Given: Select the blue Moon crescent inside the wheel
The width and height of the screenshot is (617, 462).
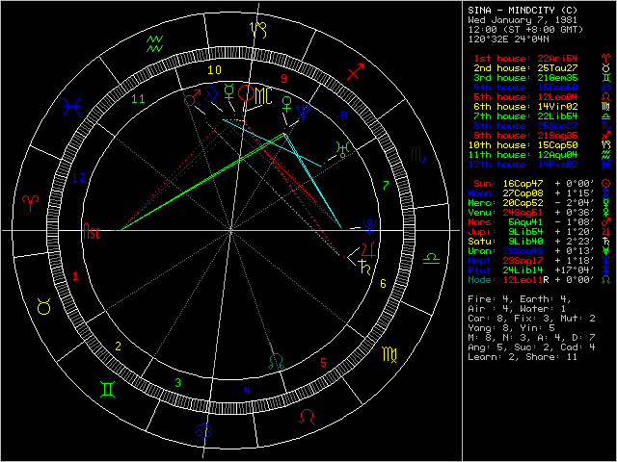Looking at the screenshot, I should [210, 94].
